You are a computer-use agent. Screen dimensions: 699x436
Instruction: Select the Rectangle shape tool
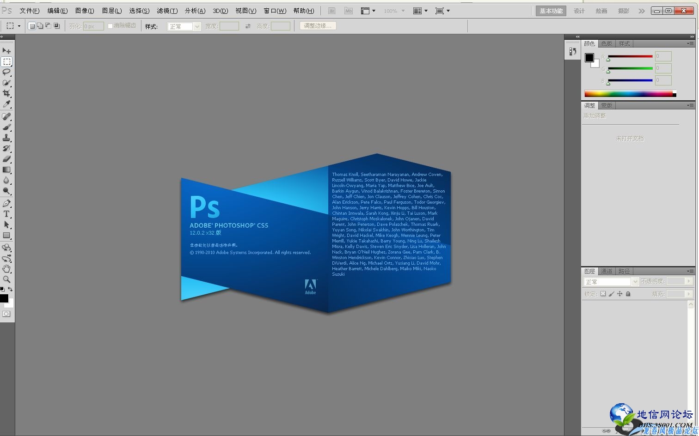(x=6, y=235)
